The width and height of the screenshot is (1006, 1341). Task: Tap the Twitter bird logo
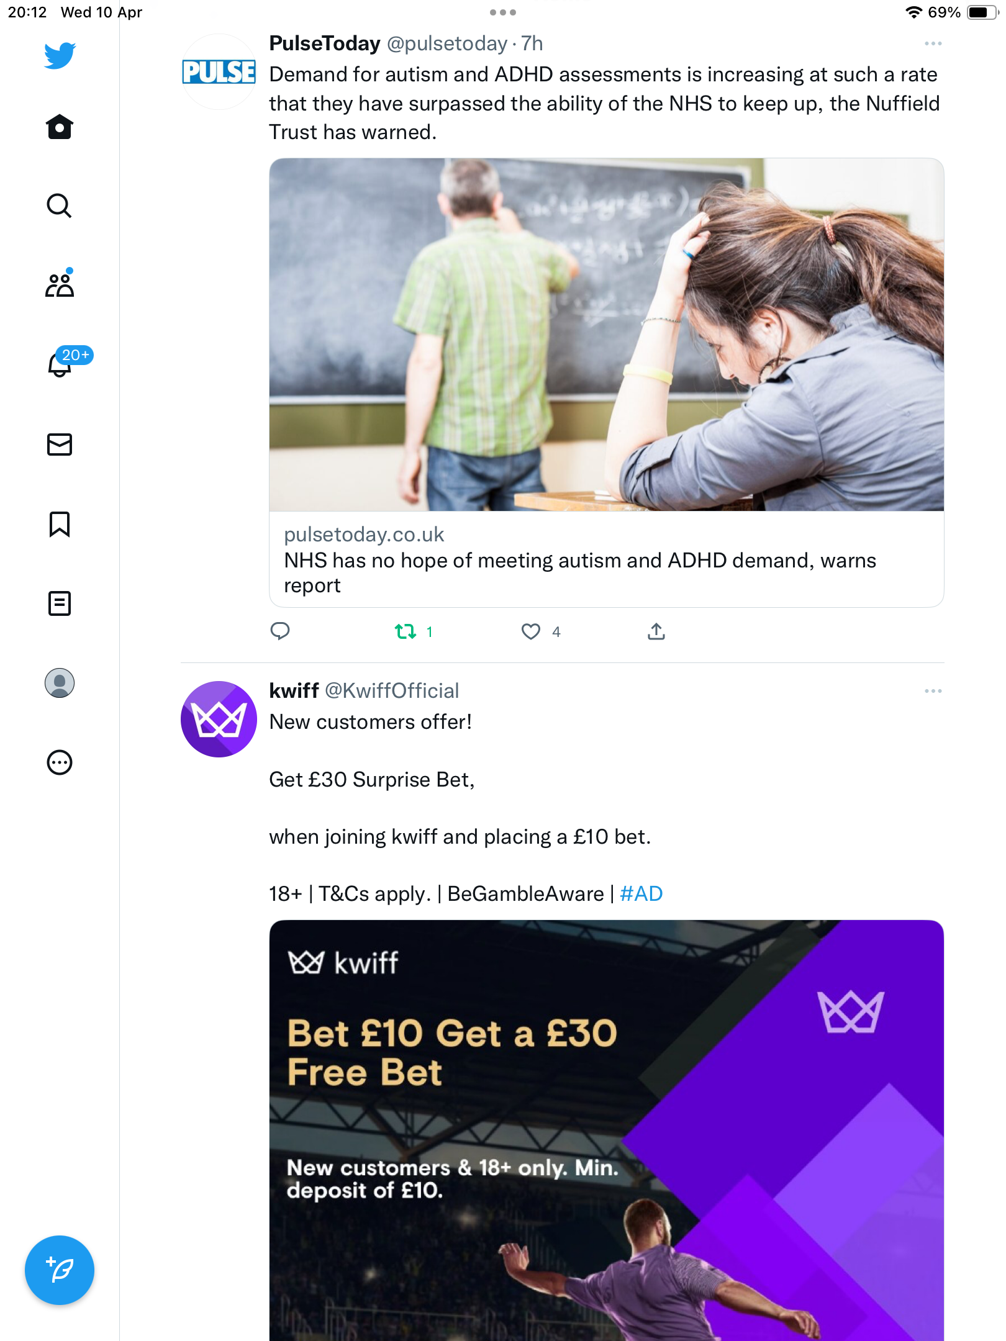point(60,56)
